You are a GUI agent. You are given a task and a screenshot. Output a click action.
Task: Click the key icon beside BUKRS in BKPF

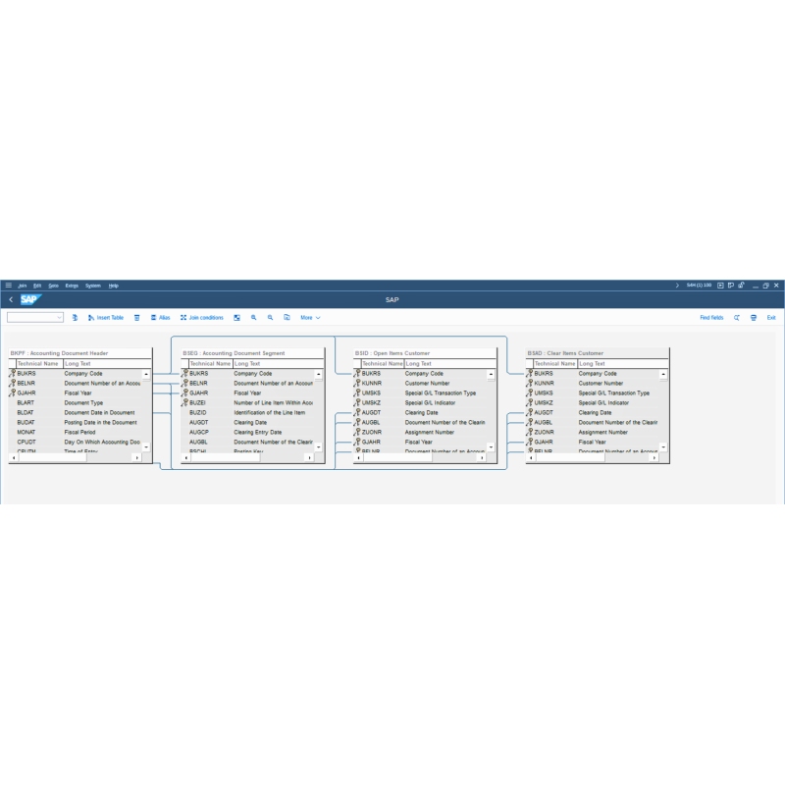pyautogui.click(x=14, y=373)
